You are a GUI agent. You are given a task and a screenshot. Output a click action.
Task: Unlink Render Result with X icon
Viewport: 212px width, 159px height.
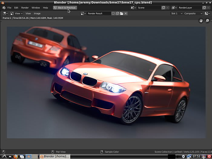tap(126, 13)
